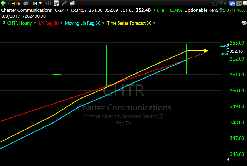Click the green plus add-indicator icon
The height and width of the screenshot is (166, 247).
click(3, 3)
